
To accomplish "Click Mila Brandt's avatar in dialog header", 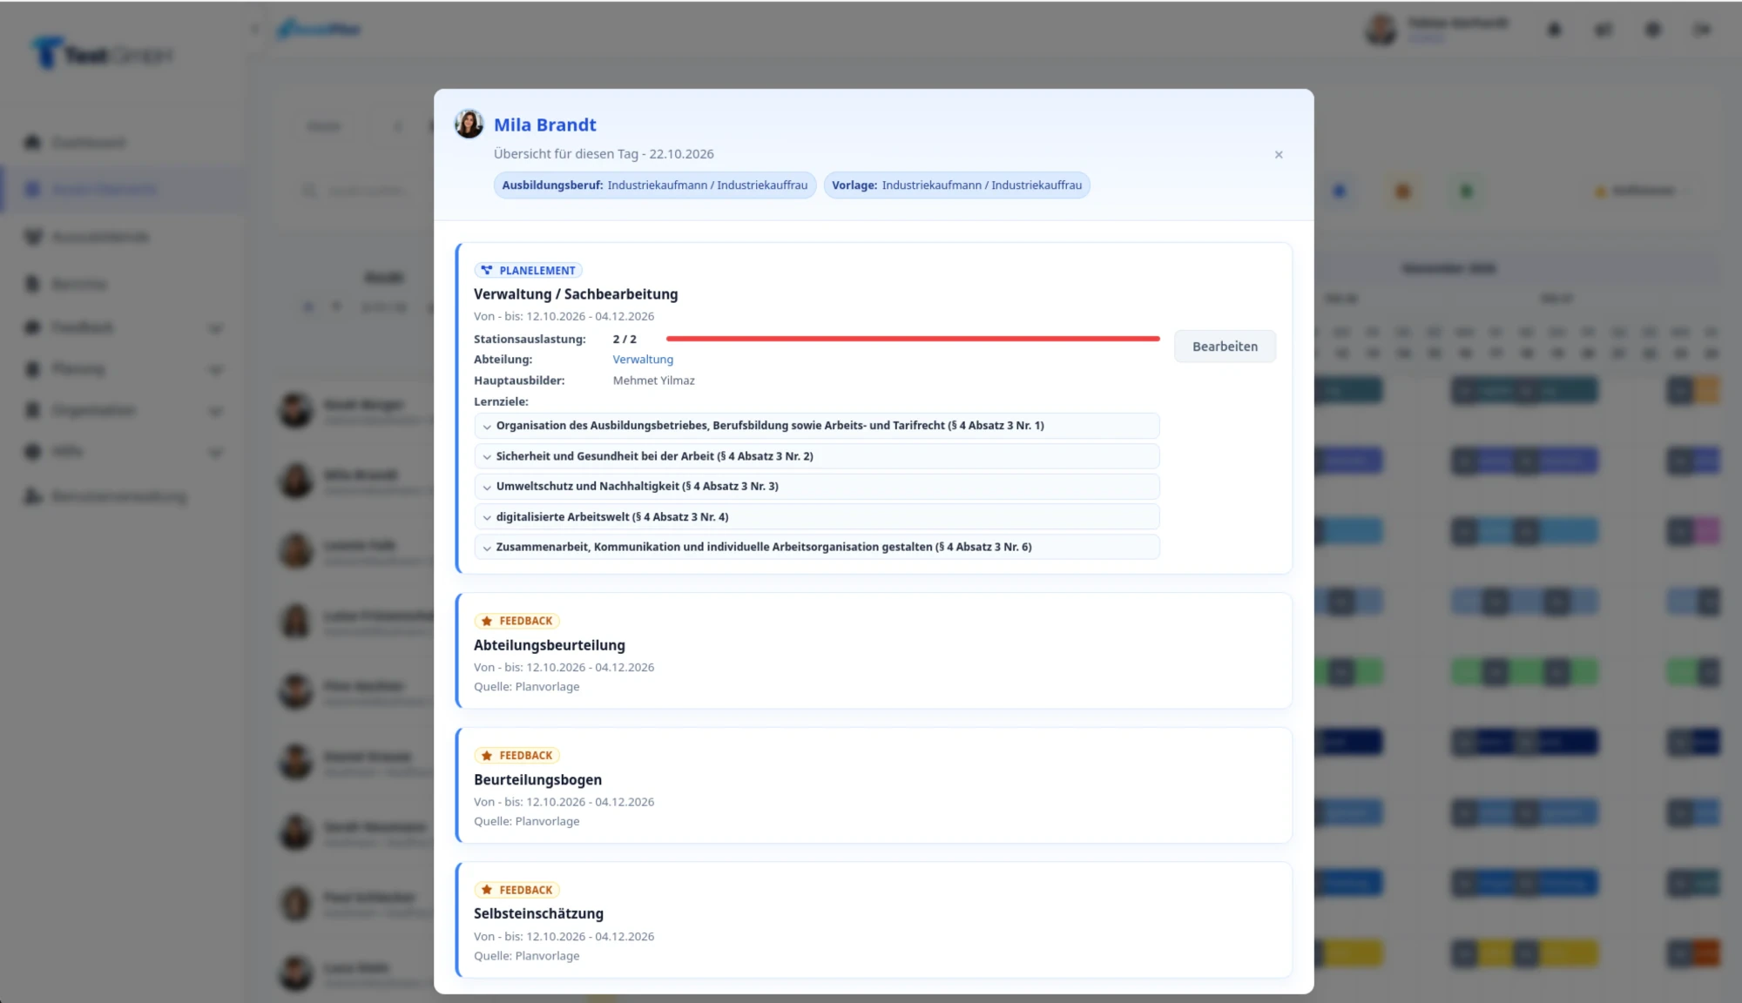I will (469, 125).
